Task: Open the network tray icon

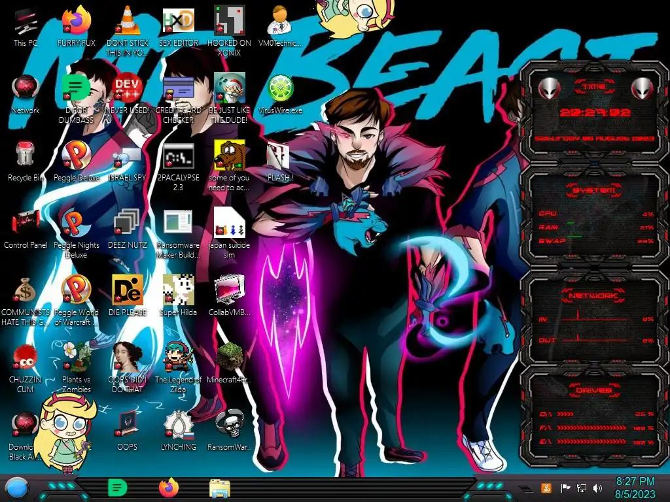Action: coord(582,488)
